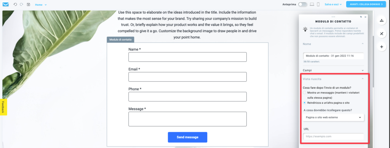Collapse the Vista riuscita section
This screenshot has width=390, height=148.
pyautogui.click(x=333, y=79)
